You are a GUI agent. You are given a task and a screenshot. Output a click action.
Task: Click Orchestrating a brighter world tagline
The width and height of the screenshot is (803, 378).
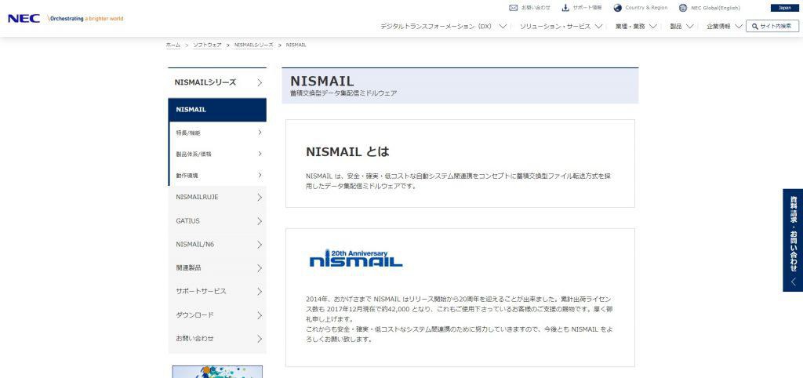click(85, 19)
